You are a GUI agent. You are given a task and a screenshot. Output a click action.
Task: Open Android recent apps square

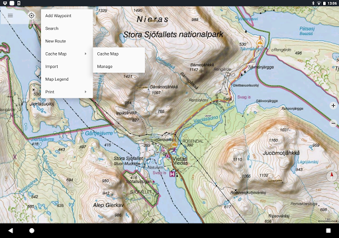[x=328, y=231]
